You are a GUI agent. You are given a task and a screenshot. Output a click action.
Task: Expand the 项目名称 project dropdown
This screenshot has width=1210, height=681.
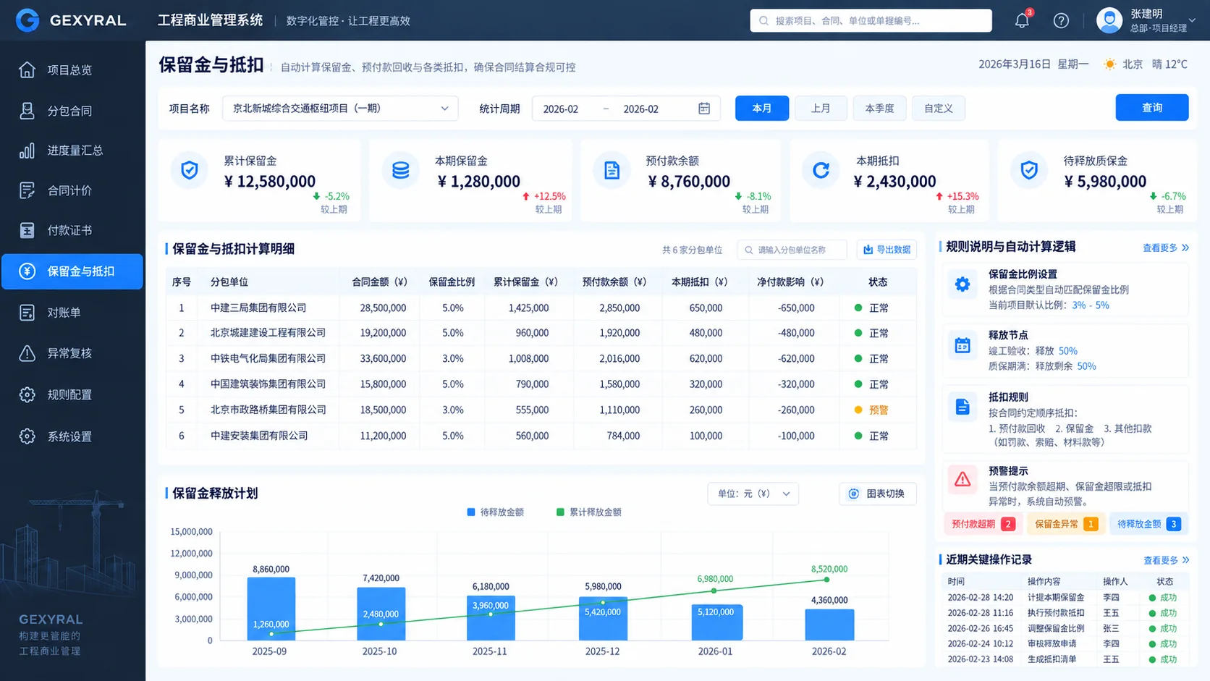340,109
